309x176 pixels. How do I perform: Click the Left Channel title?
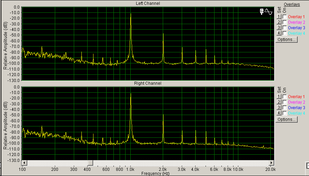[148, 3]
